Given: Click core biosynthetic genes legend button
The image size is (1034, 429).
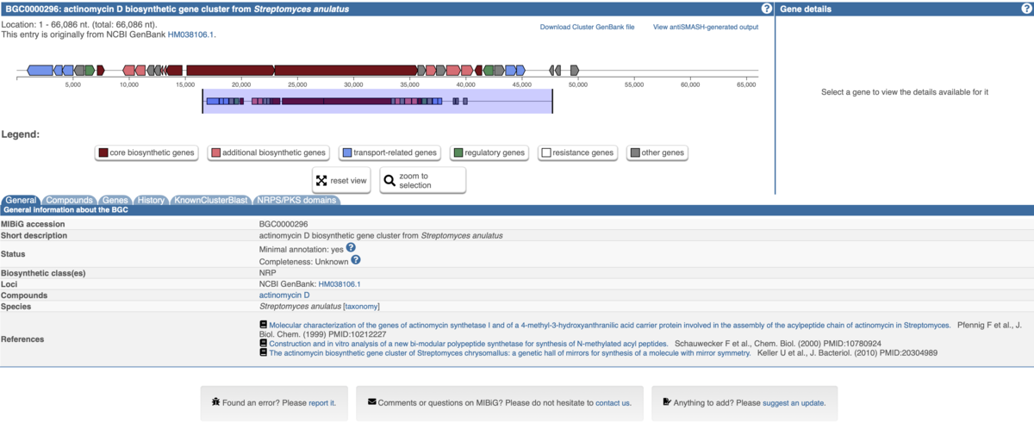Looking at the screenshot, I should [x=146, y=153].
